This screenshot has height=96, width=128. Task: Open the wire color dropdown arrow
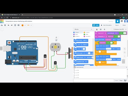click(x=25, y=25)
